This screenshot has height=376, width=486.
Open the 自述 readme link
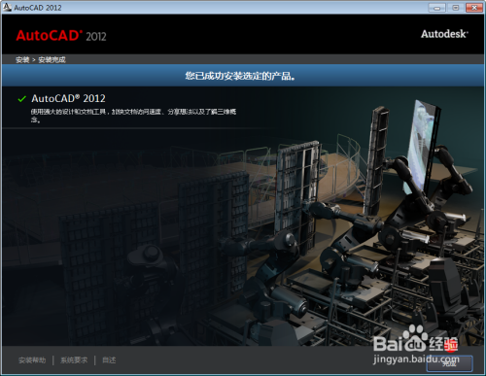(x=109, y=360)
